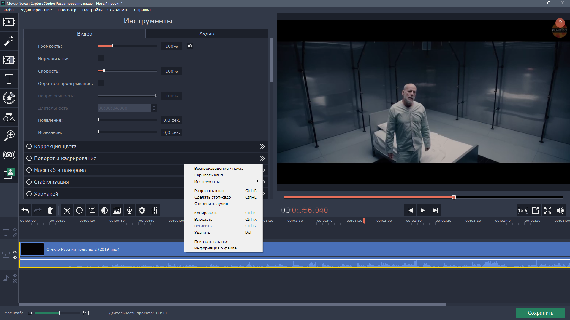This screenshot has height=320, width=570.
Task: Open the transitions panel icon
Action: [9, 60]
